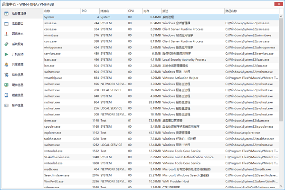Select the 共享资源 shared resources icon
Screen dimensions: 285x190
point(6,65)
